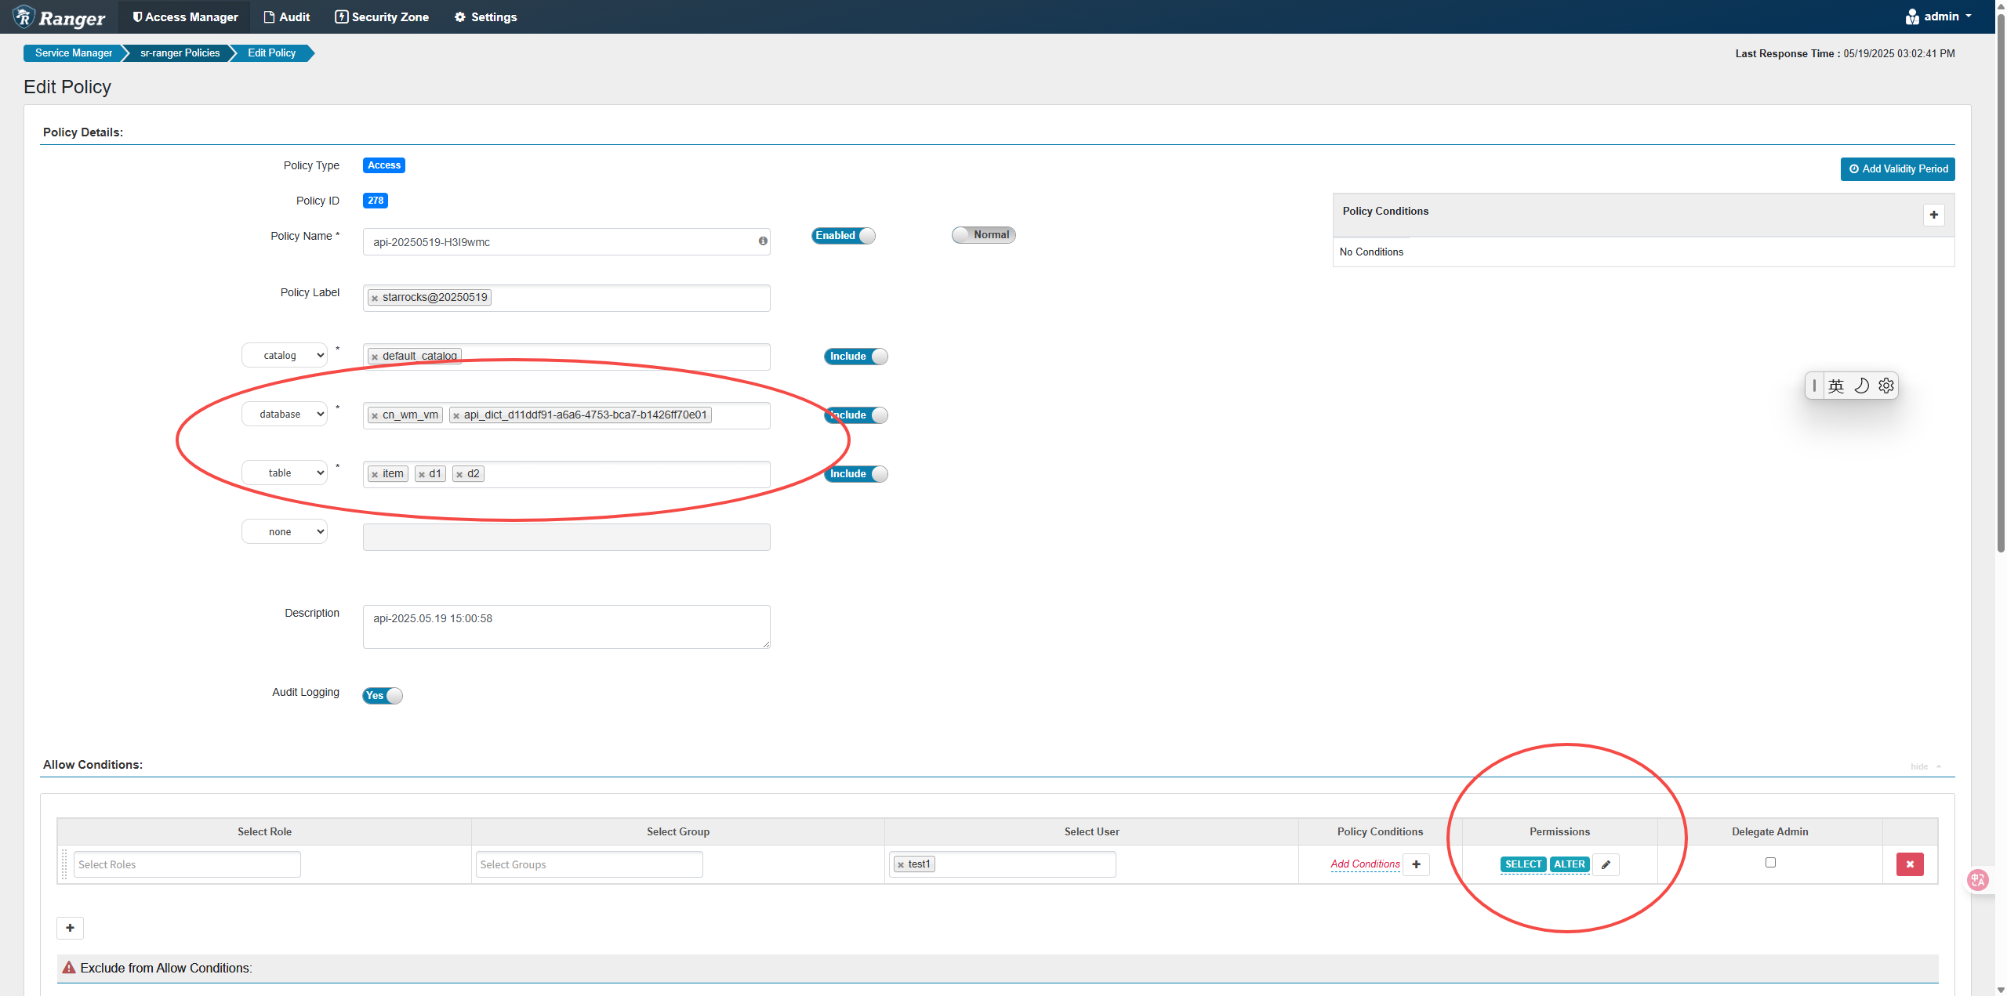
Task: Open the table resource type dropdown
Action: click(284, 473)
